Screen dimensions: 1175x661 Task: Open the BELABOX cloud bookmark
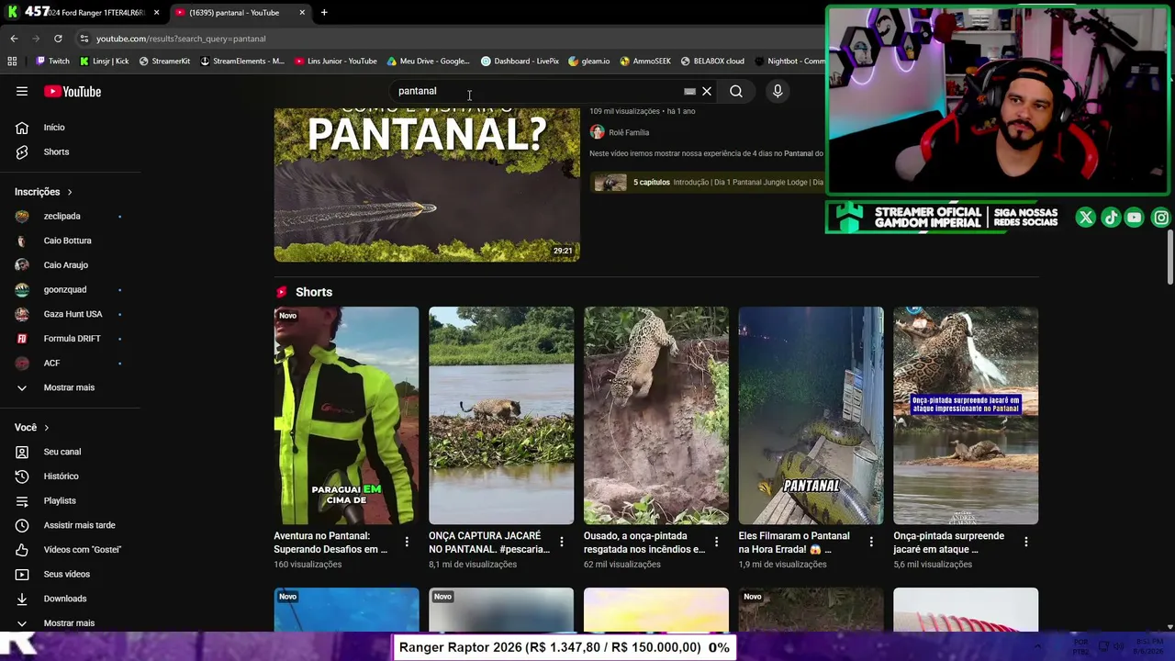pos(712,62)
